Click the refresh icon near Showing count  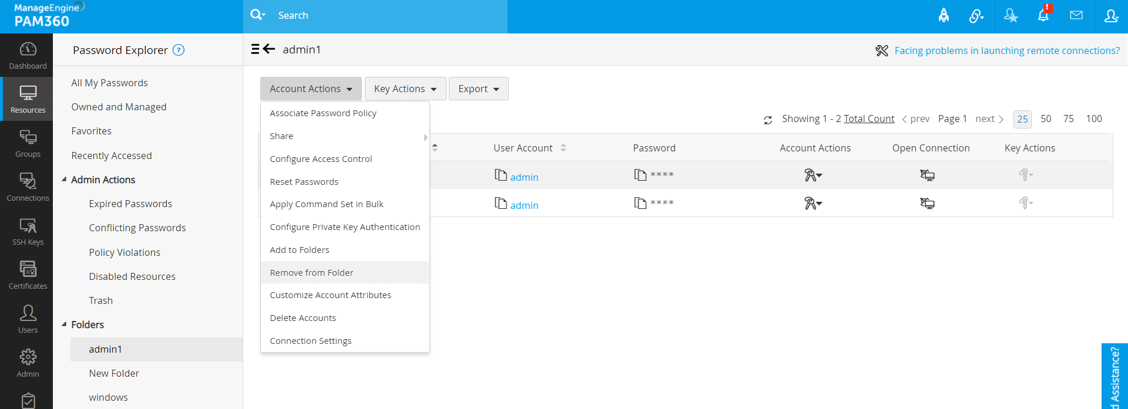768,120
